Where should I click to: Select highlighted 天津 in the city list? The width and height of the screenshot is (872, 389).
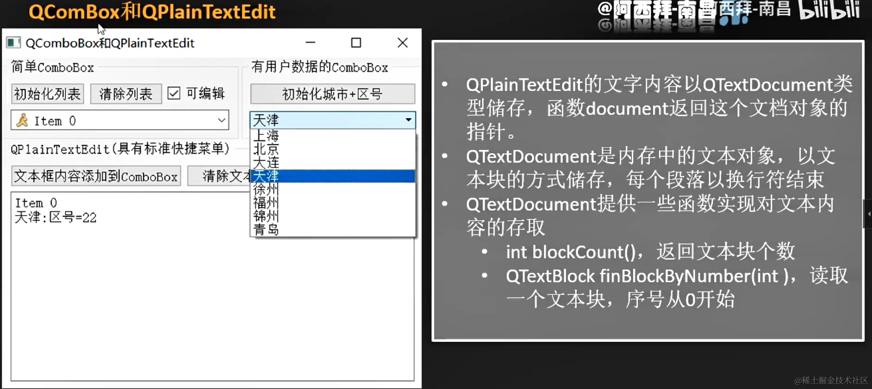pyautogui.click(x=332, y=176)
